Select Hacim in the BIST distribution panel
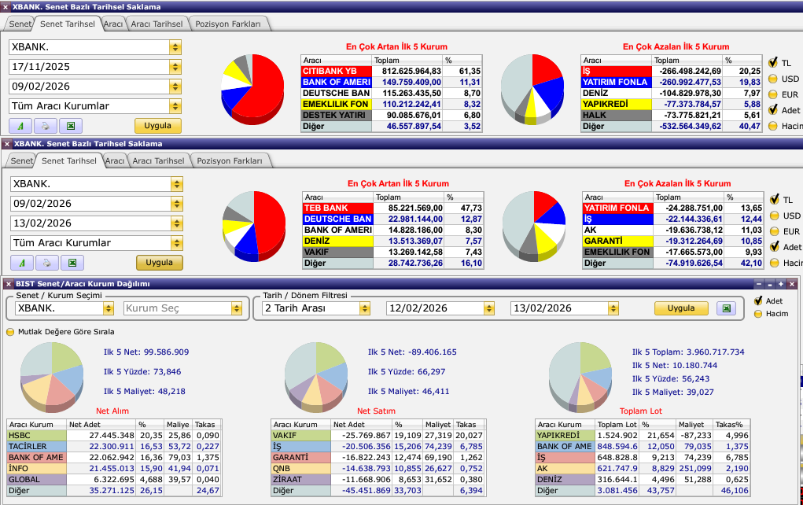This screenshot has height=505, width=803. tap(759, 314)
